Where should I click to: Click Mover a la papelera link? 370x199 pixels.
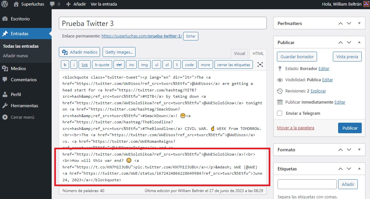[x=295, y=128]
